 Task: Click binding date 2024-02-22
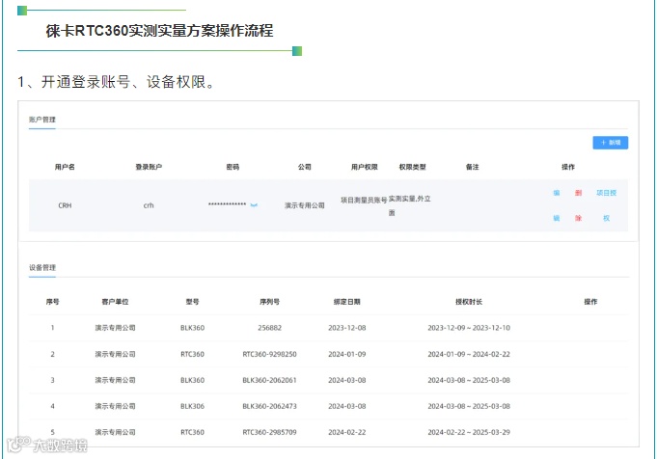coord(347,432)
